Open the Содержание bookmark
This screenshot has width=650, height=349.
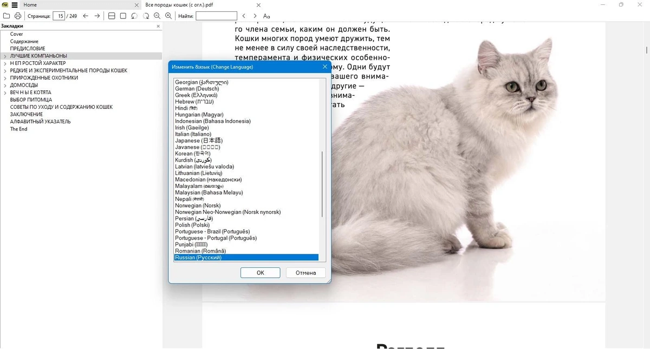point(24,42)
